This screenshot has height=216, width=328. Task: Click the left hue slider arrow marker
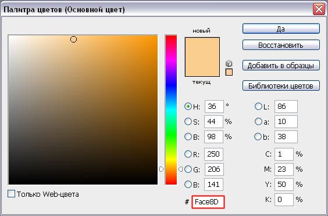[162, 169]
